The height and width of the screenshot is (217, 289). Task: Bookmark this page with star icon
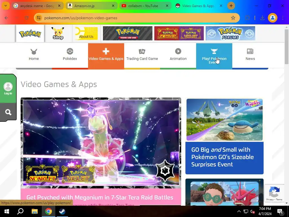pyautogui.click(x=233, y=18)
